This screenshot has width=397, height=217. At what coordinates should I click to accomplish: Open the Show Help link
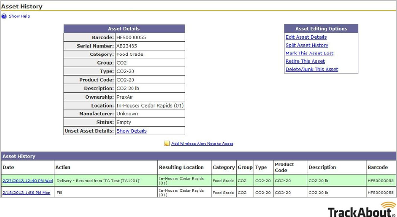click(19, 16)
